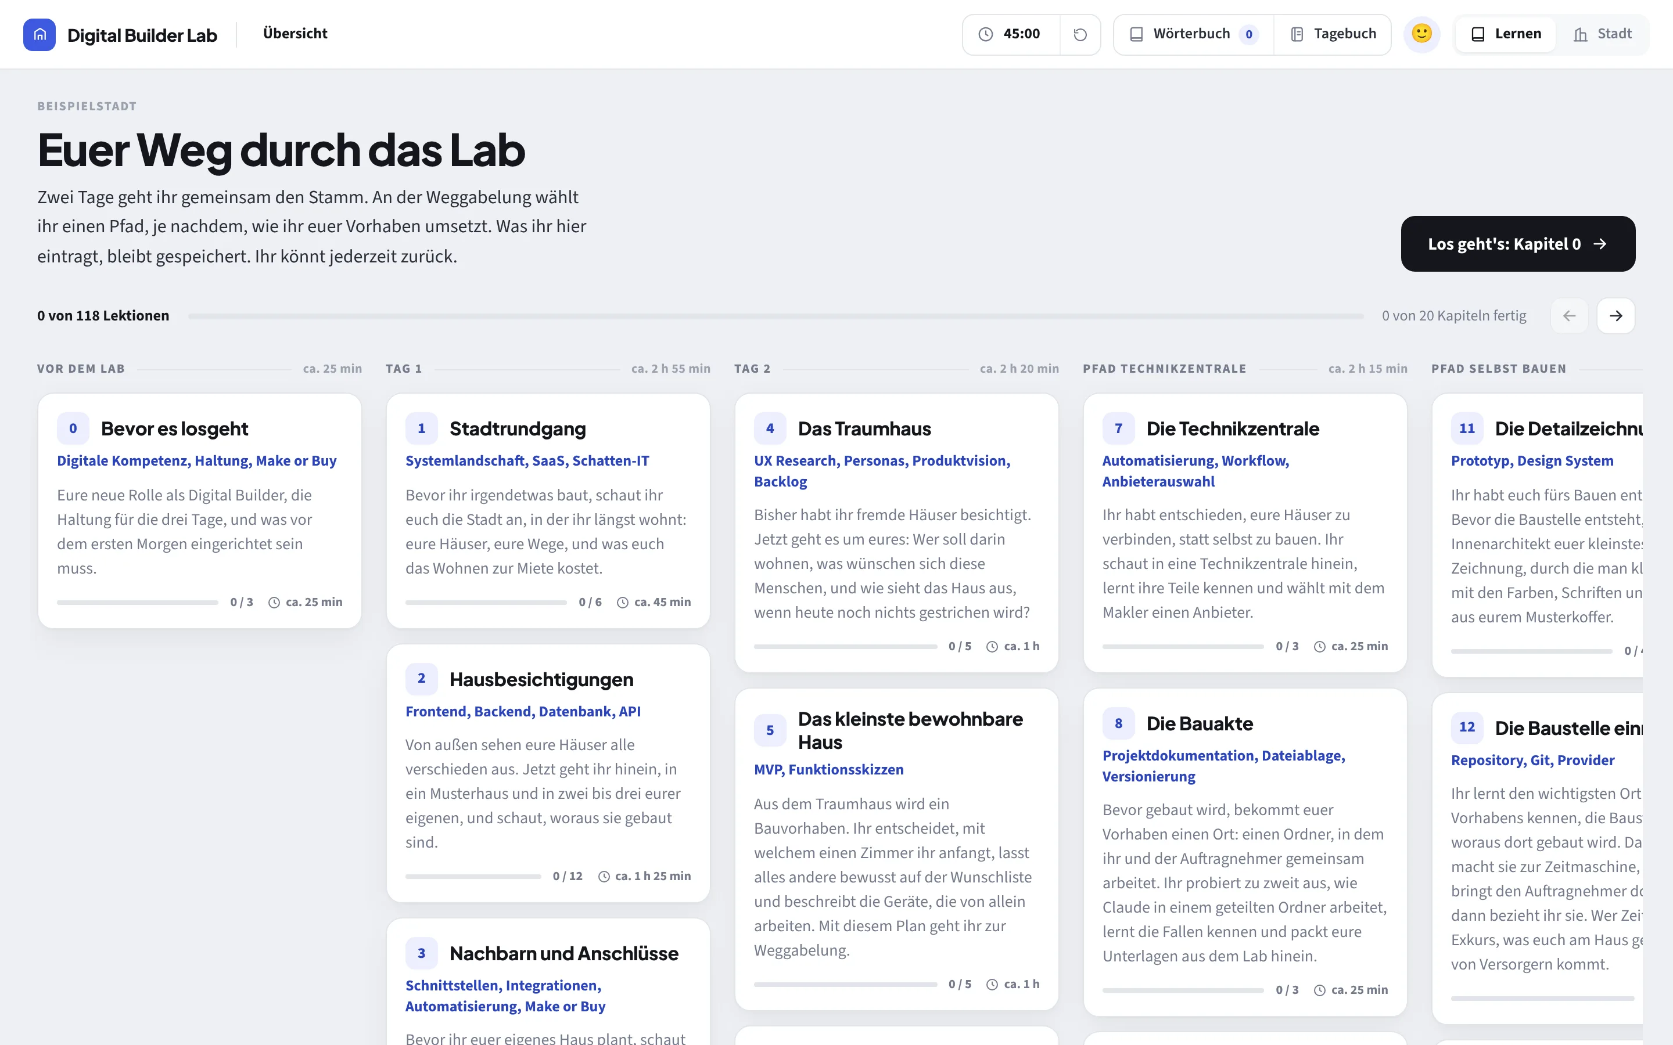Click '0 von 20 Kapiteln fertig' text
The height and width of the screenshot is (1045, 1673).
point(1454,316)
